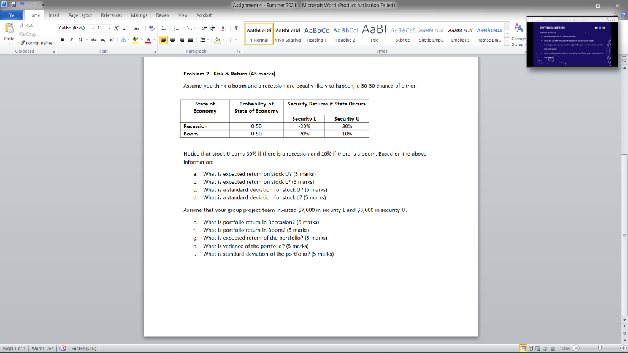Viewport: 628px width, 353px height.
Task: Click the Sort icon in Paragraph group
Action: 224,28
